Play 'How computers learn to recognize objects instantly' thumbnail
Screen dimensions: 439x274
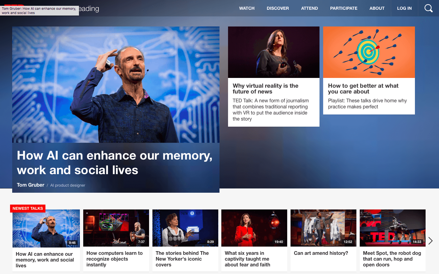[x=116, y=228]
